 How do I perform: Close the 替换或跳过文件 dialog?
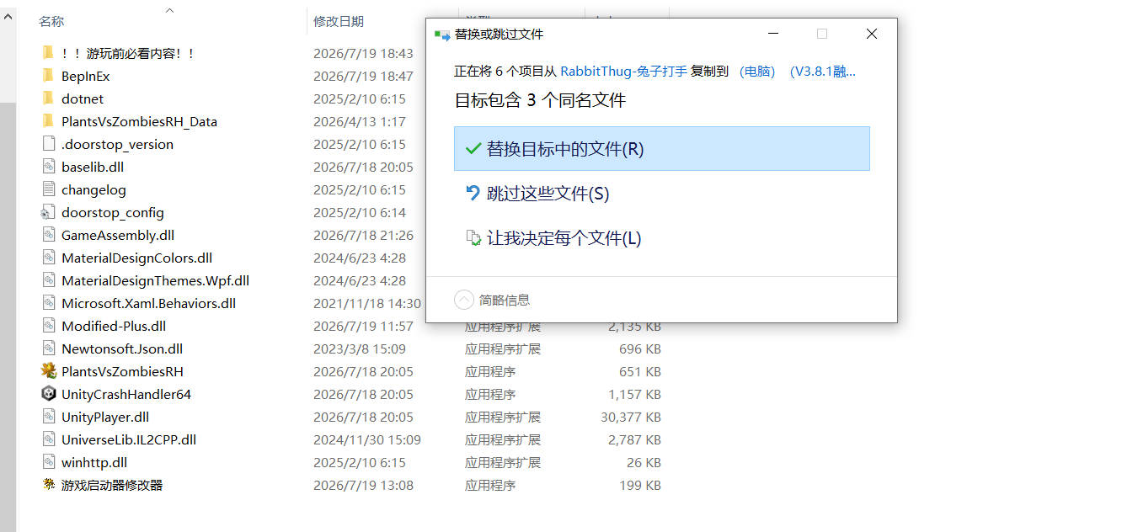(872, 35)
